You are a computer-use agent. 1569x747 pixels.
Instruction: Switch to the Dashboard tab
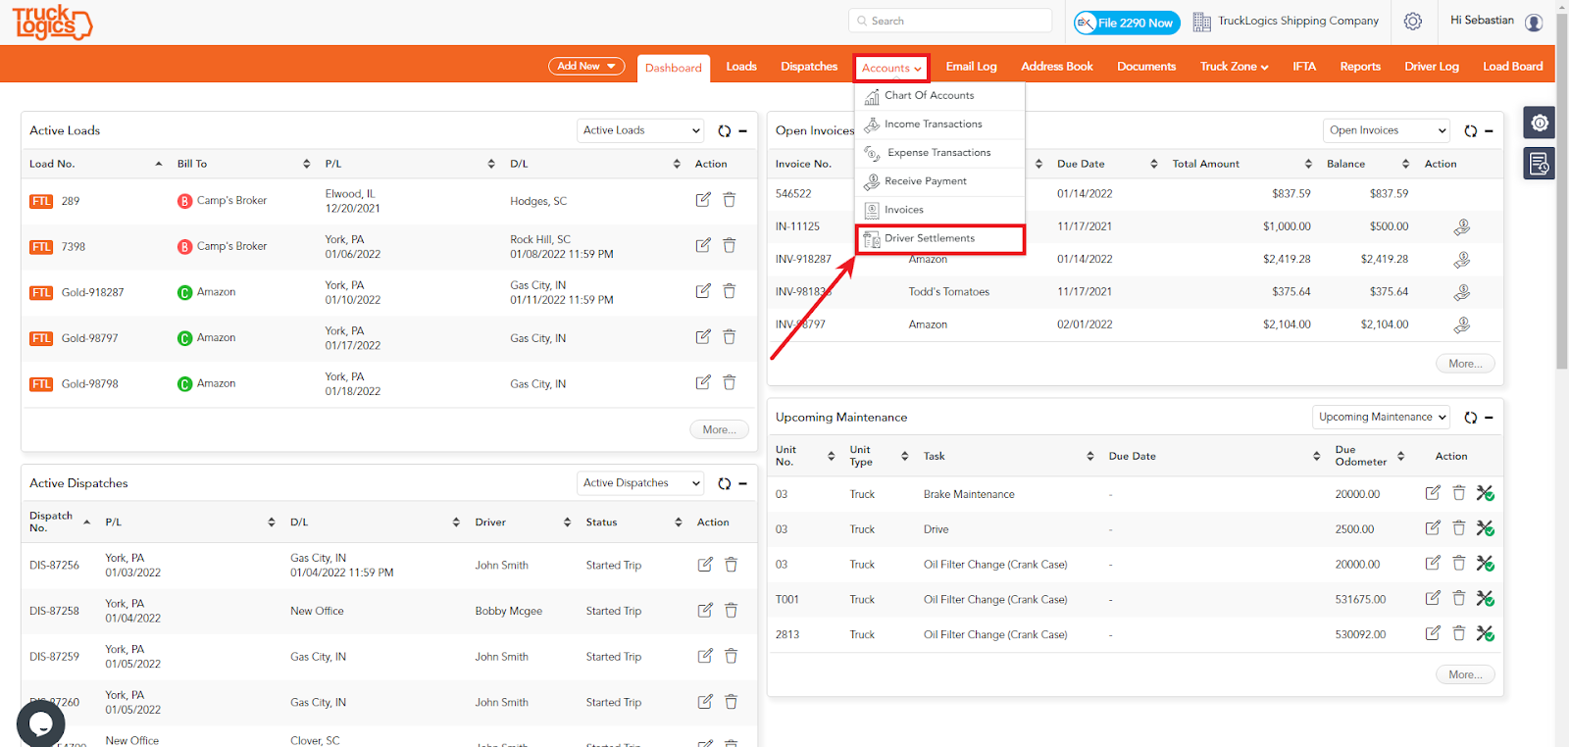674,68
